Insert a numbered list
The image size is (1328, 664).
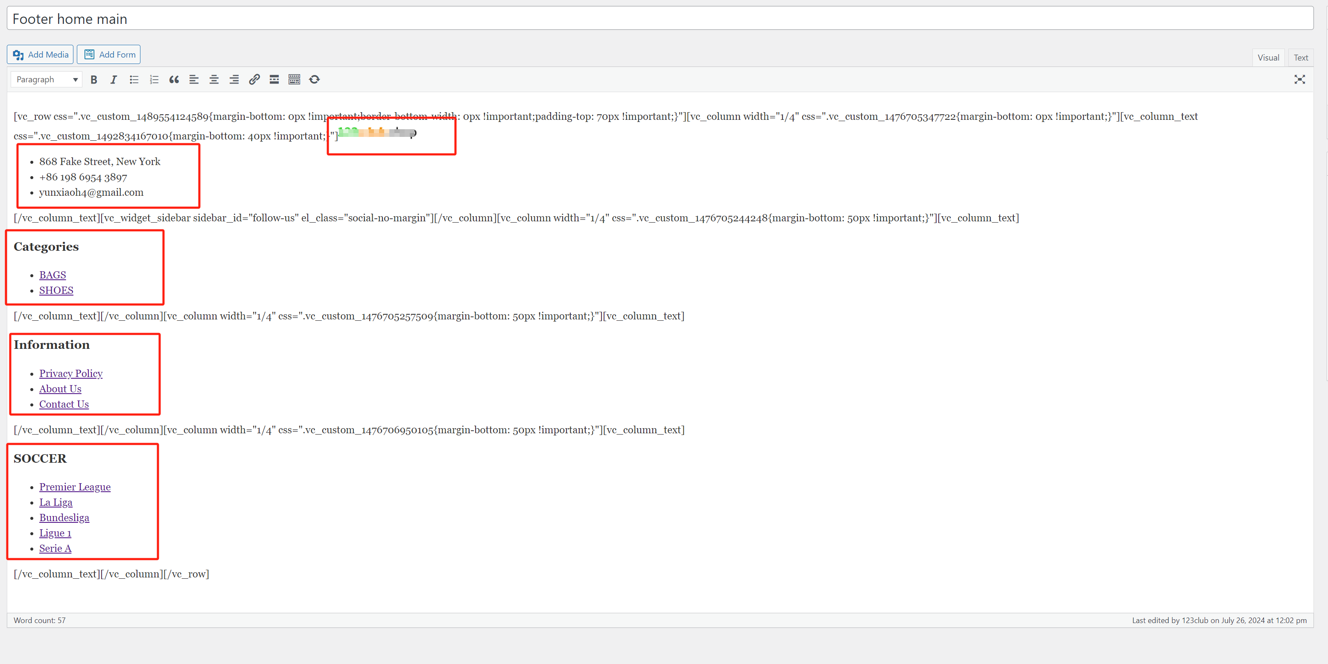click(154, 79)
